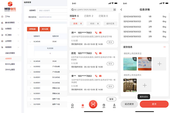Viewport: 170px width, 113px height.
Task: Add another cargo photo with the plus tile
Action: coord(145,85)
